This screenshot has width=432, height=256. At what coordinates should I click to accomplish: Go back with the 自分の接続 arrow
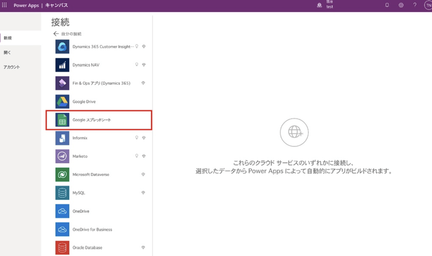click(56, 34)
